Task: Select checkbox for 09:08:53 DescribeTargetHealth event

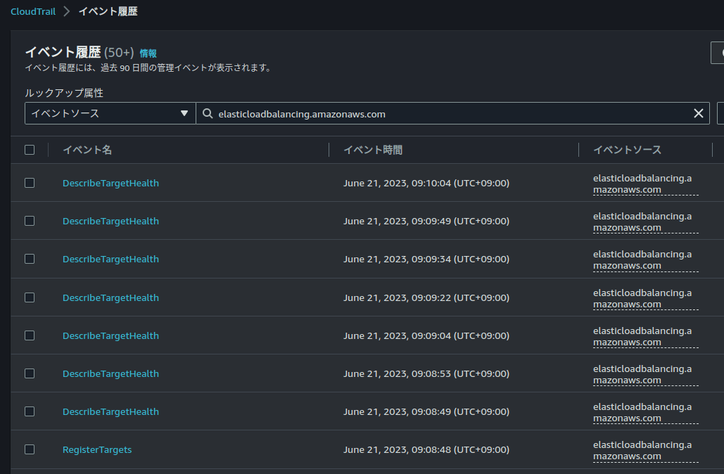Action: [30, 373]
